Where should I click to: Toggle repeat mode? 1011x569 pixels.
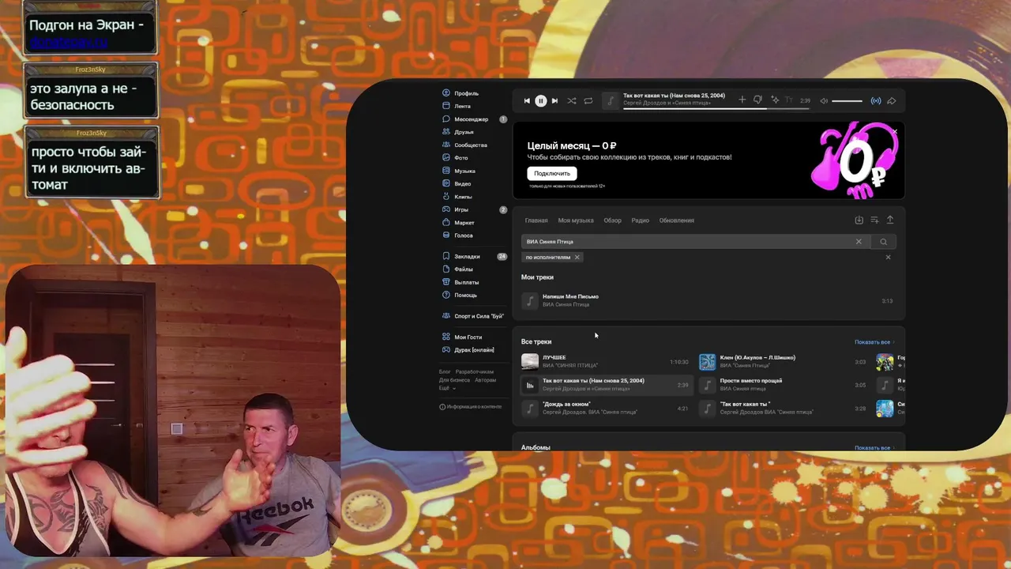[588, 101]
